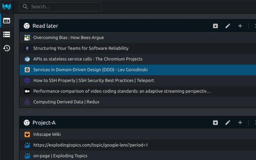Click Chrome icon beside Read later title

click(x=27, y=26)
